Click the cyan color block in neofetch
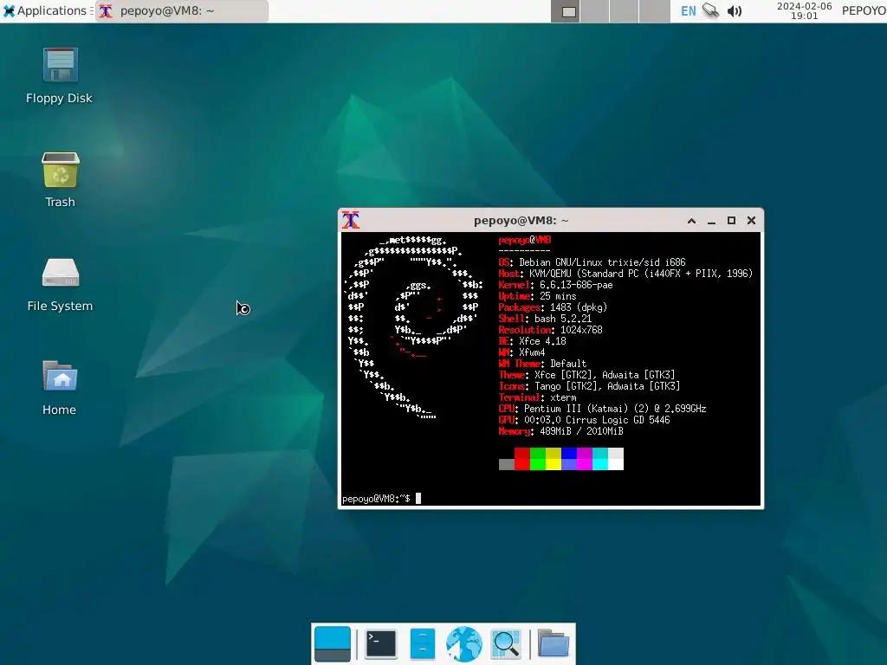This screenshot has height=665, width=887. point(600,459)
